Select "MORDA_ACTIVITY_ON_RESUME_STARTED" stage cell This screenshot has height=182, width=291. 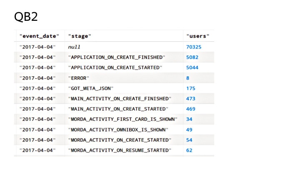(120, 150)
